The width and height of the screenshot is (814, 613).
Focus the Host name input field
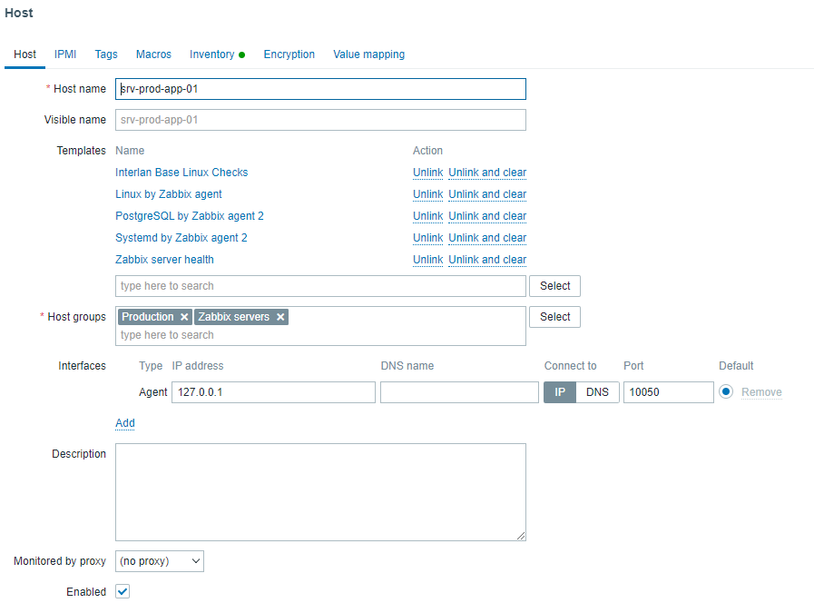(x=320, y=89)
